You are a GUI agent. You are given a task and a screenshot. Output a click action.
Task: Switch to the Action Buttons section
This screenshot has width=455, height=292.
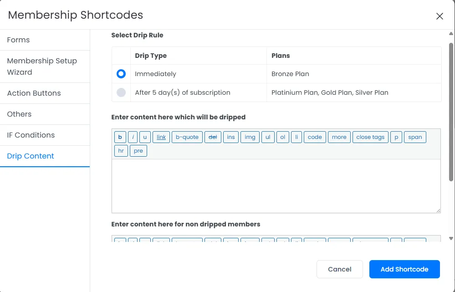[x=34, y=93]
